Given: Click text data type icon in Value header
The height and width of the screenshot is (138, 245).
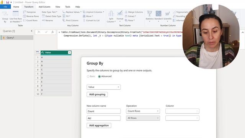Looking at the screenshot, I should coord(42,53).
